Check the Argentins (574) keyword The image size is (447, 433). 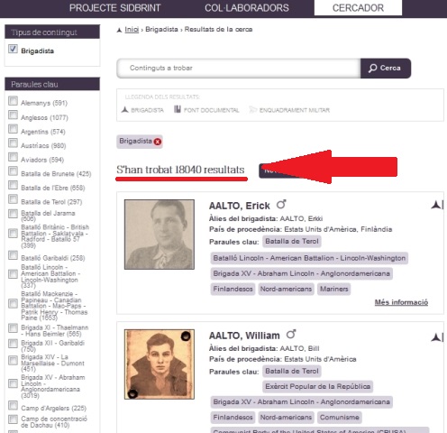[13, 129]
